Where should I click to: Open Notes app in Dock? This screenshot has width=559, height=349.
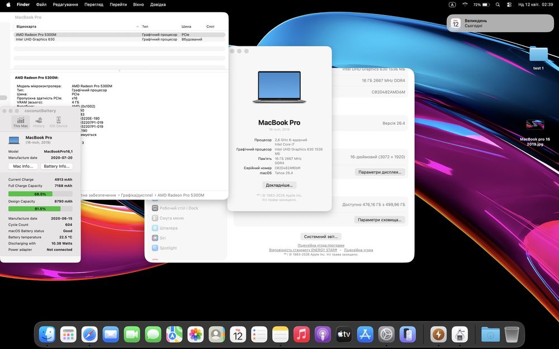tap(280, 334)
